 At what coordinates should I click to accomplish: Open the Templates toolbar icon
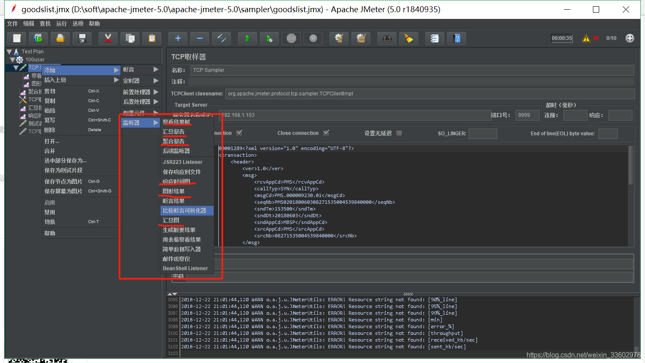tap(38, 38)
